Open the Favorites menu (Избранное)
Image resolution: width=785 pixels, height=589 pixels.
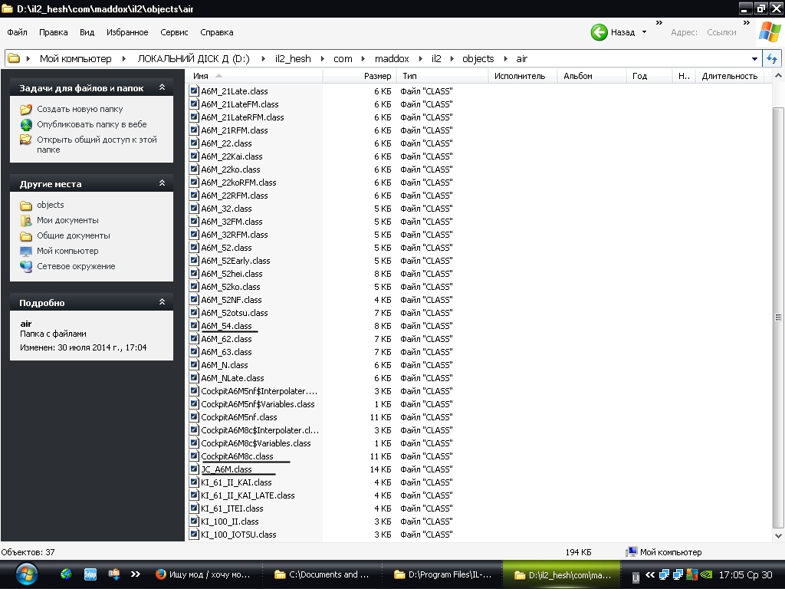click(127, 32)
